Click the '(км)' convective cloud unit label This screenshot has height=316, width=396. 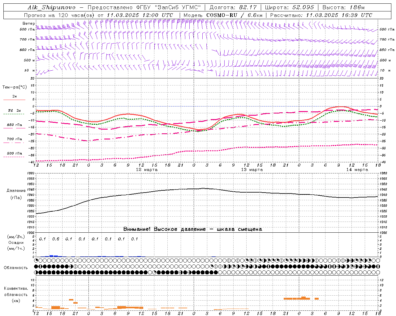(16, 301)
